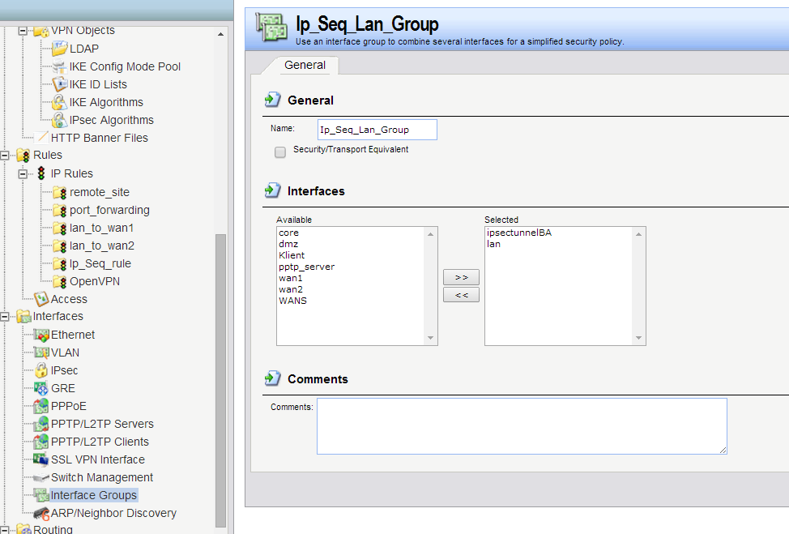The width and height of the screenshot is (789, 534).
Task: Click the Ip_Seq_rule folder icon
Action: (x=59, y=263)
